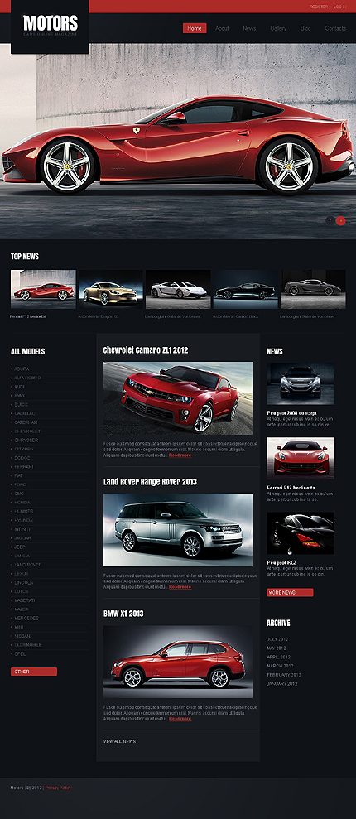Screen dimensions: 356x819
Task: Click the Chevrolet Camaro article image
Action: (178, 398)
